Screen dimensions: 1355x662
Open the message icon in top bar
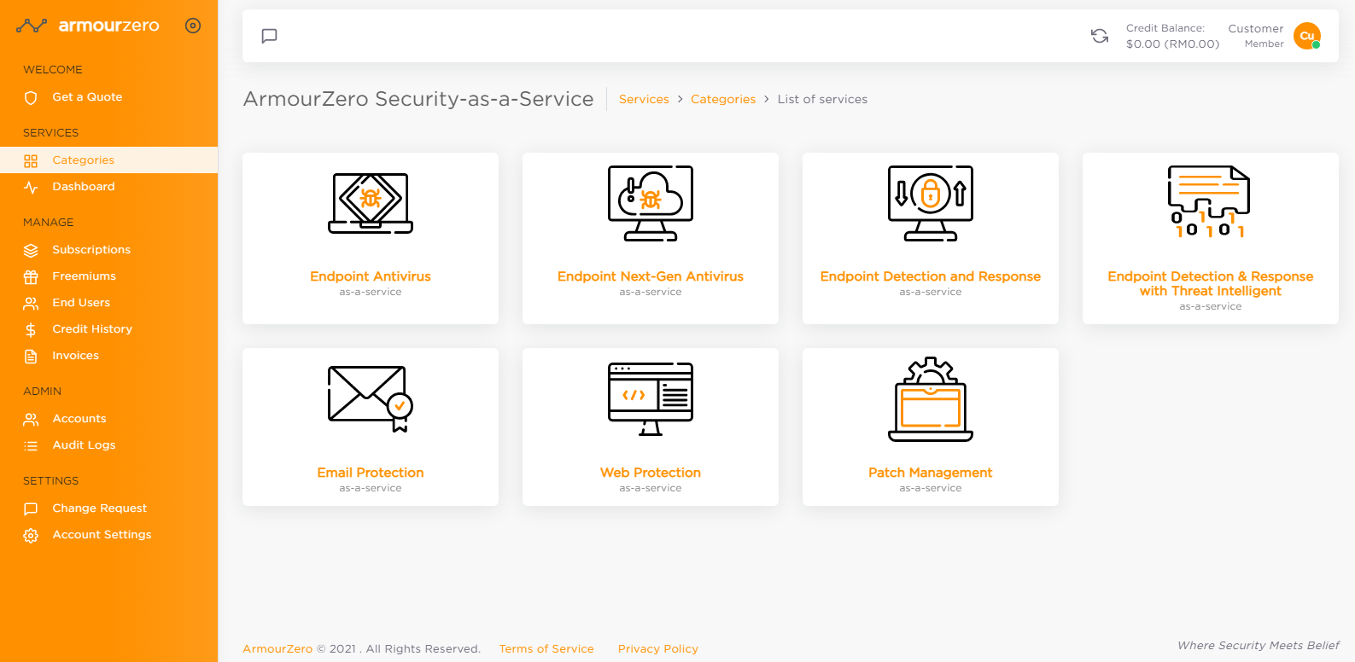pos(269,36)
